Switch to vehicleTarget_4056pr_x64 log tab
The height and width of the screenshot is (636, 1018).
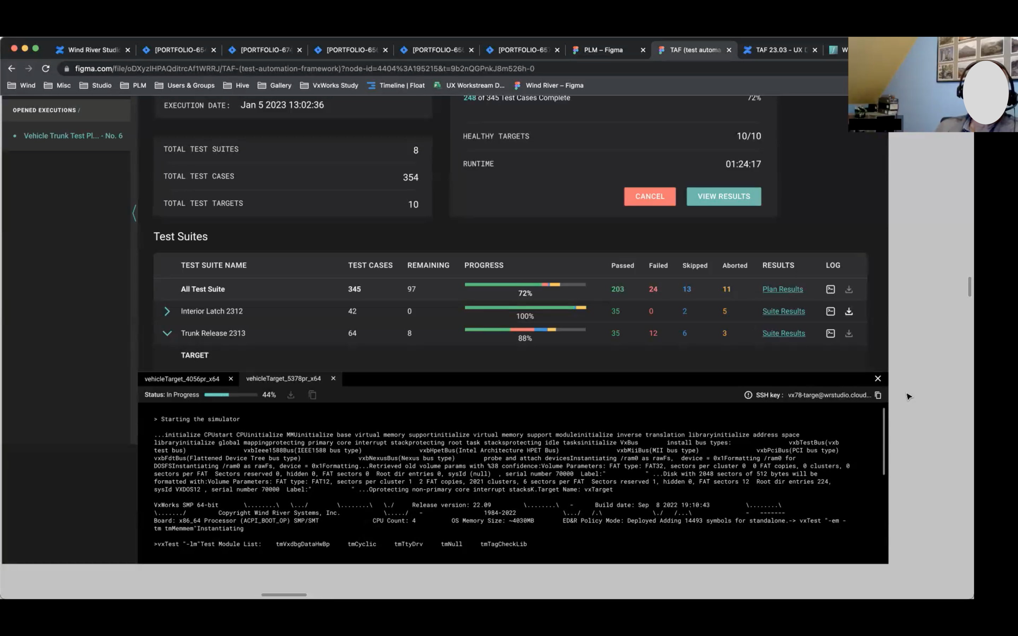(x=182, y=379)
